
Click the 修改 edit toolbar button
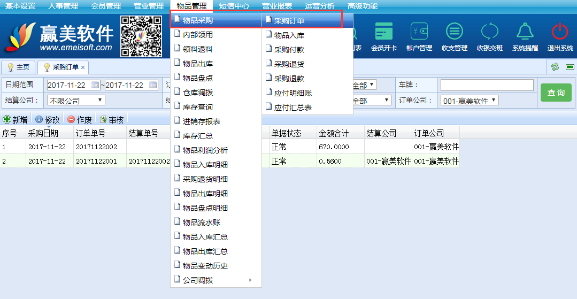pyautogui.click(x=48, y=119)
